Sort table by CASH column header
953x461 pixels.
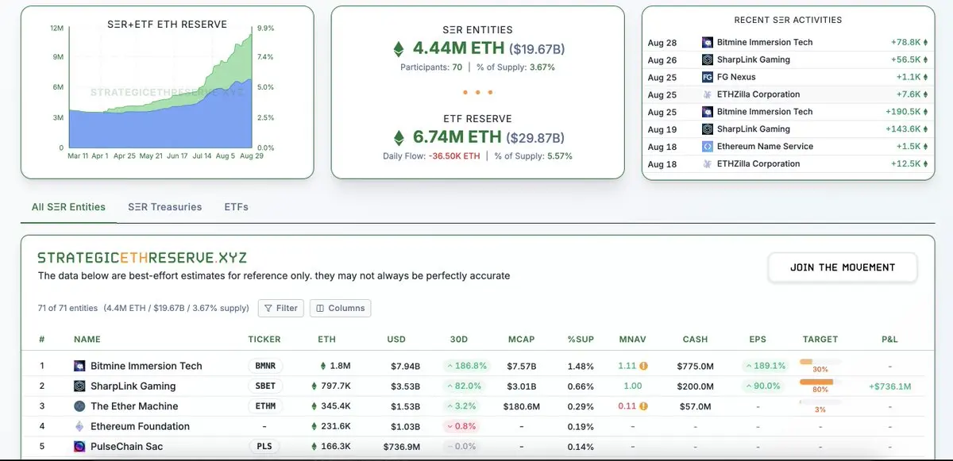click(x=695, y=340)
